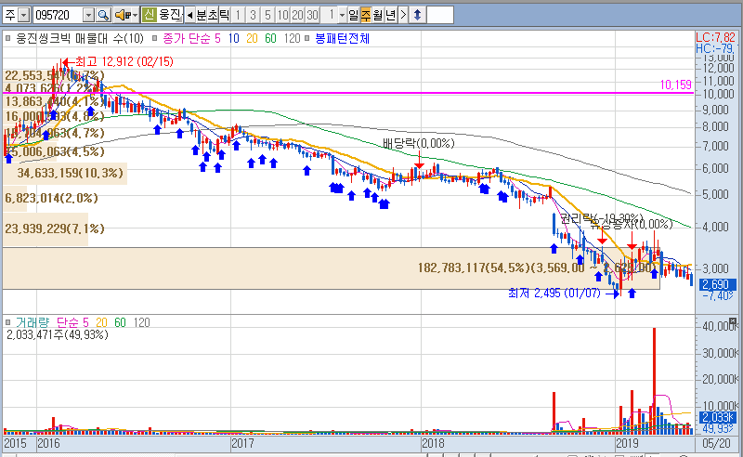Select the 일 daily chart button
Viewport: 743px width, 457px height.
coord(354,15)
